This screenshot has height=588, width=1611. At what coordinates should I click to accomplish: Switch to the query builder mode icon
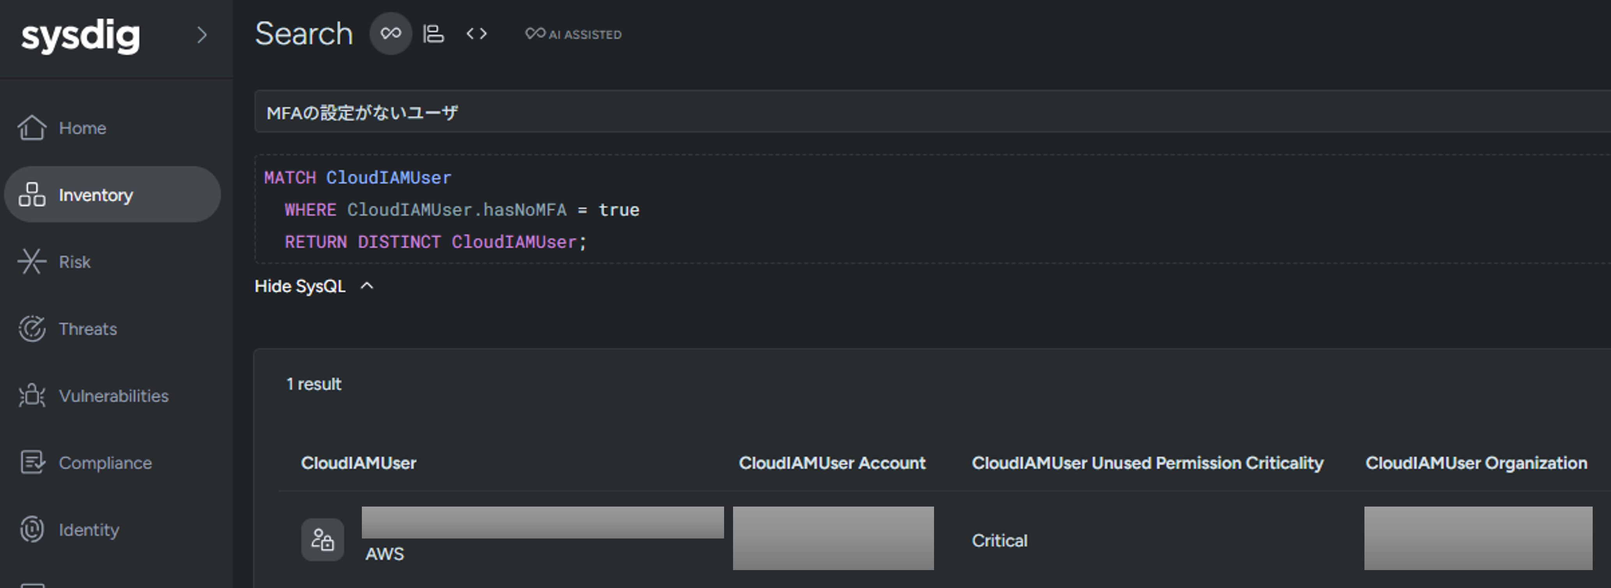click(x=433, y=34)
